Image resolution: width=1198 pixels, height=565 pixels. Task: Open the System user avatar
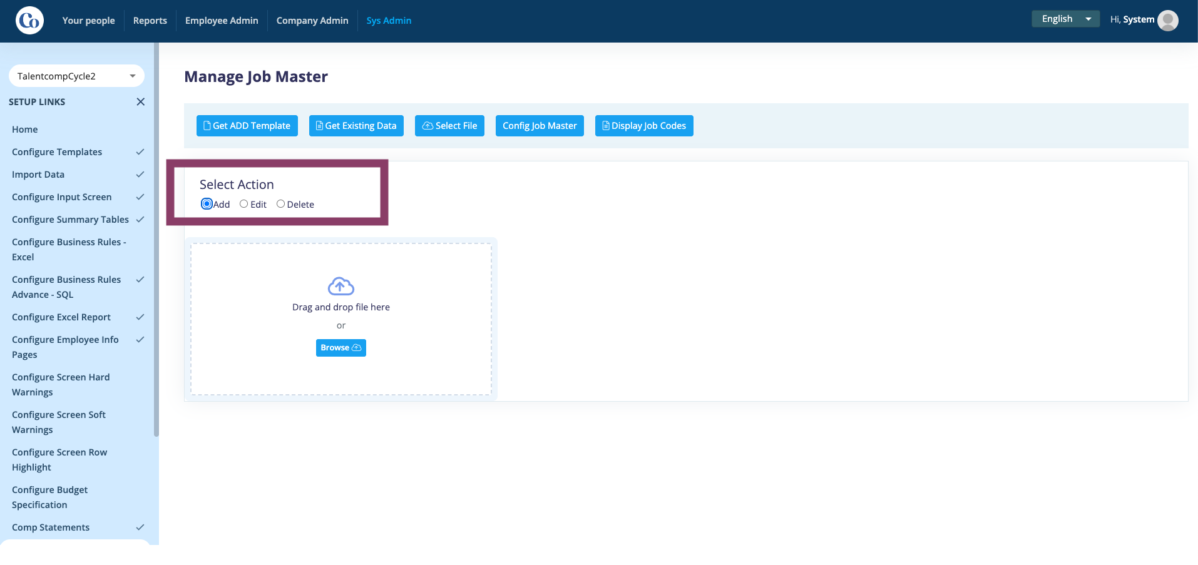click(x=1168, y=21)
